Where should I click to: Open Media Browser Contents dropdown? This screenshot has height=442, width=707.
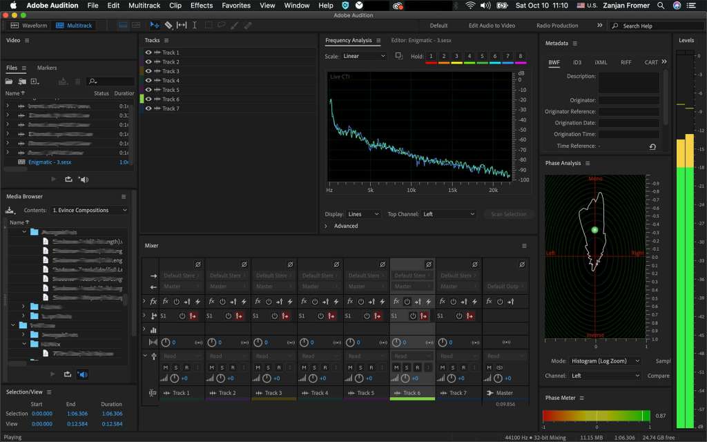click(x=89, y=210)
